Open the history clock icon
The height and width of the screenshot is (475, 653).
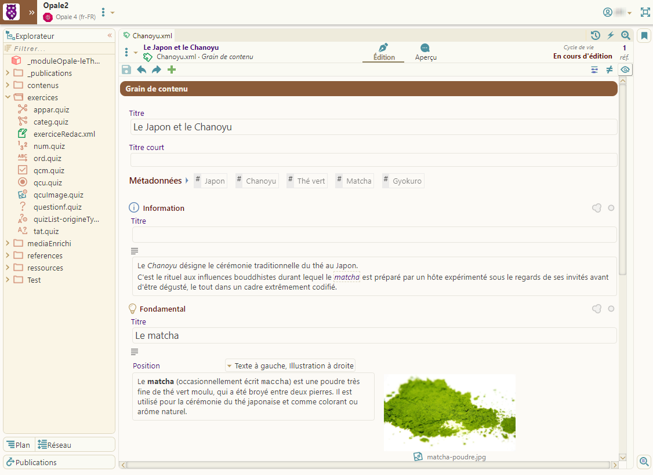596,35
